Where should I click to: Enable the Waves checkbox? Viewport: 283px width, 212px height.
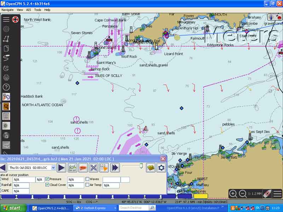click(x=87, y=179)
